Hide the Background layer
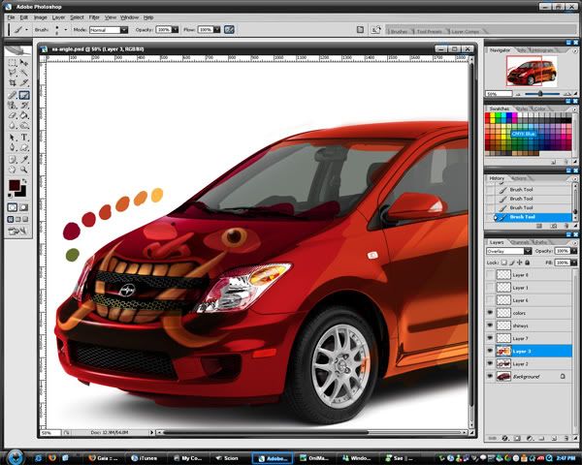582x465 pixels. click(x=490, y=377)
